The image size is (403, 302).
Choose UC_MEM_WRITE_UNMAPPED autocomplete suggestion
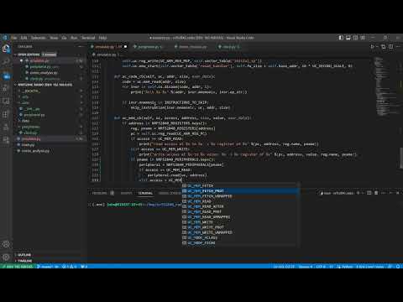click(241, 232)
